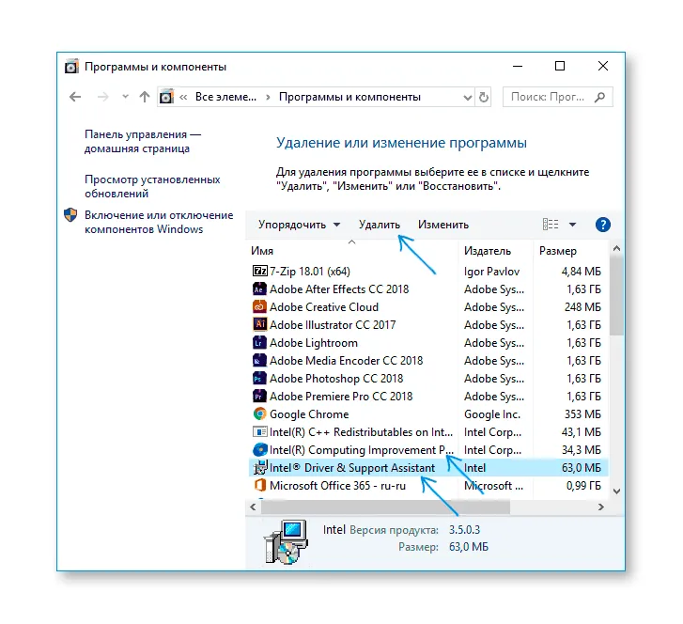Click the horizontal scrollbar left arrow
The height and width of the screenshot is (624, 683).
click(x=253, y=507)
